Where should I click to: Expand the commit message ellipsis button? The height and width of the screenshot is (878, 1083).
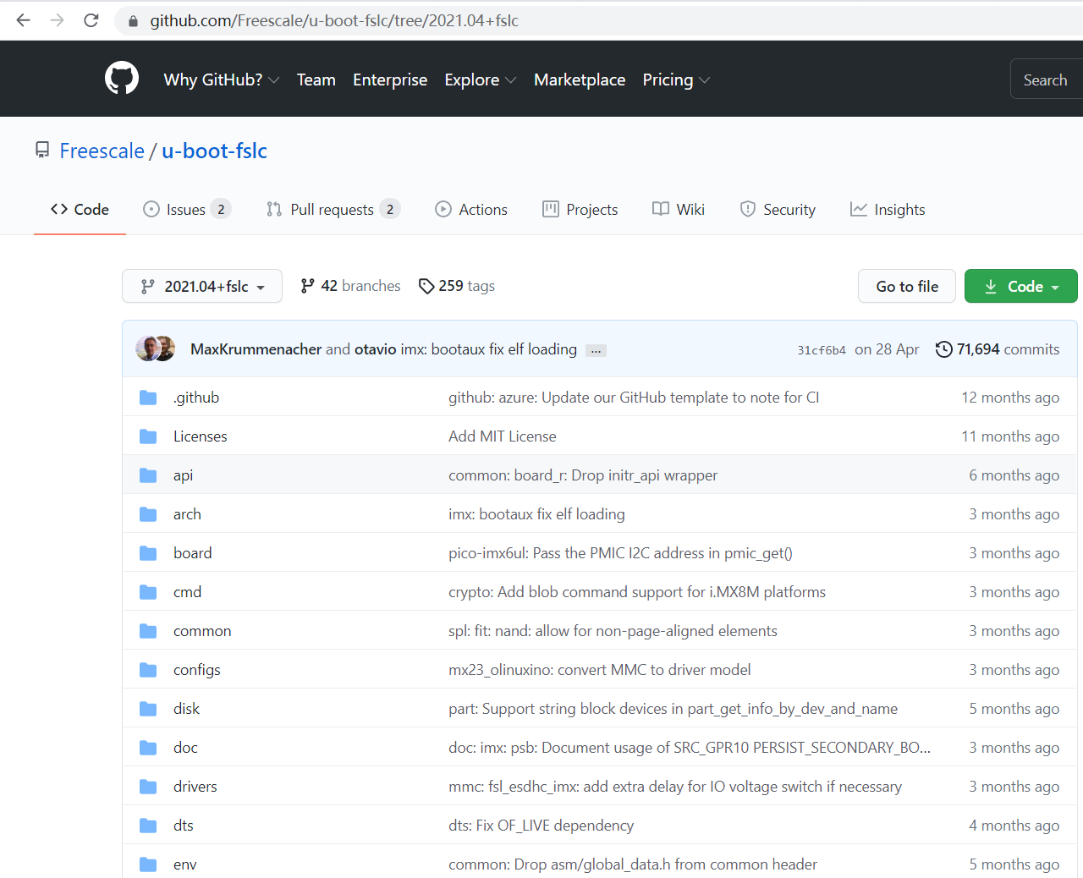[x=596, y=350]
